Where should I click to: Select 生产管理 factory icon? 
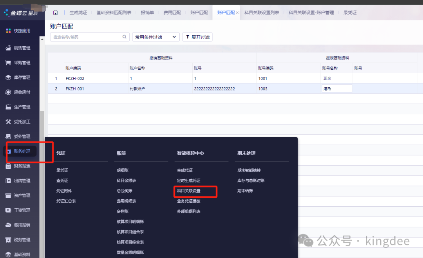[8, 107]
